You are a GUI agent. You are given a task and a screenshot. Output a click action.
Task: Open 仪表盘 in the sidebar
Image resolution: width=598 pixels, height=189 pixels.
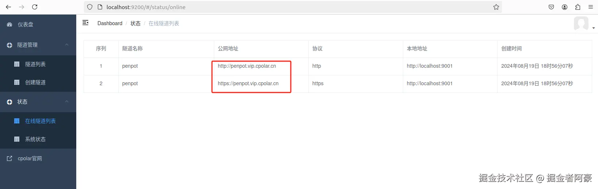[38, 24]
